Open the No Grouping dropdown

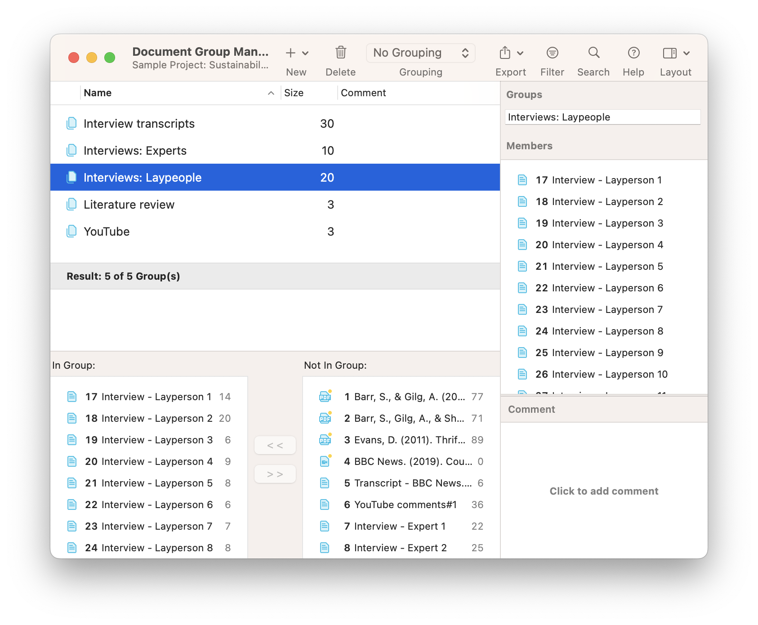tap(420, 53)
